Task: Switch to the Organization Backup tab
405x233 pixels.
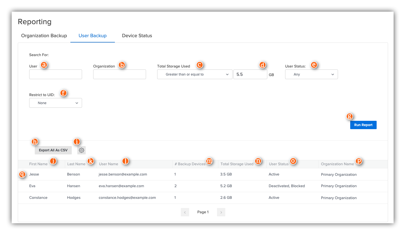Action: [x=44, y=36]
